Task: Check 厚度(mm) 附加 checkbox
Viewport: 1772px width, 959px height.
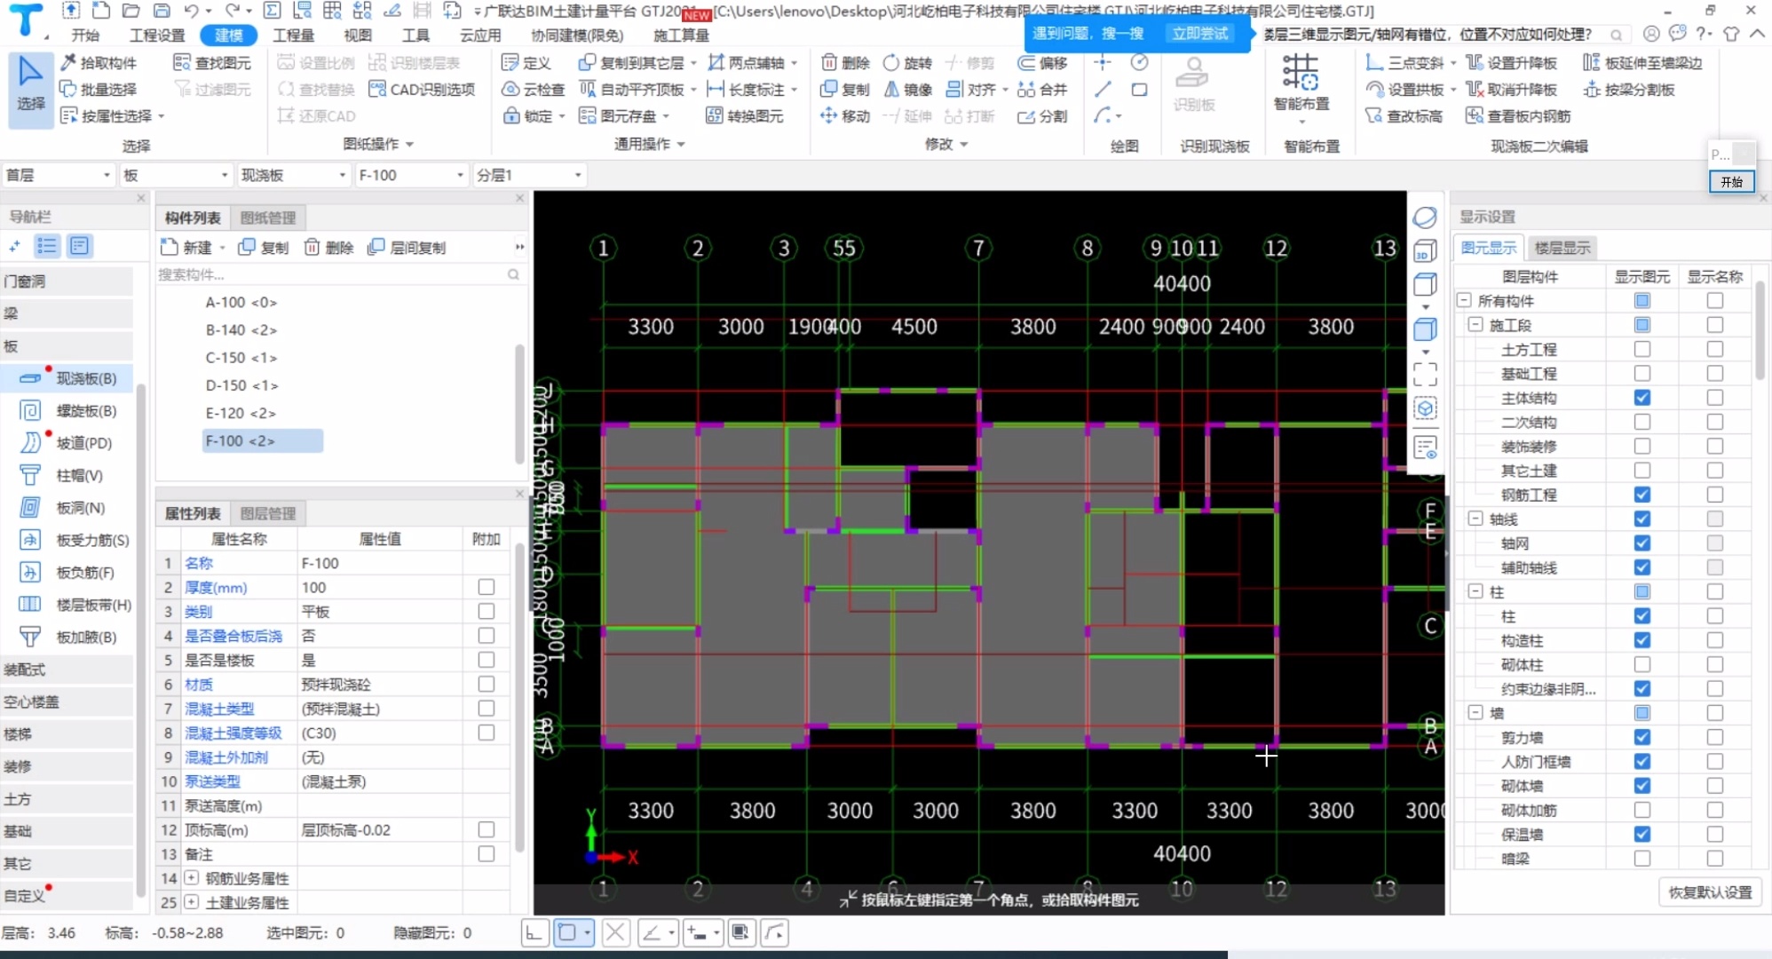Action: 486,587
